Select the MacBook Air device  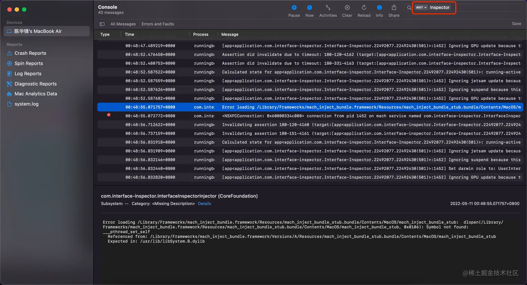tap(46, 31)
